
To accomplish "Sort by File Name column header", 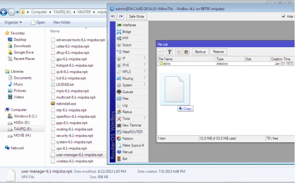I will click(186, 59).
